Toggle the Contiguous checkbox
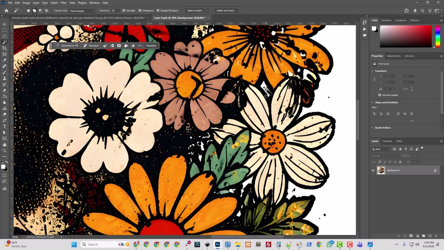This screenshot has width=444, height=250. click(x=140, y=10)
